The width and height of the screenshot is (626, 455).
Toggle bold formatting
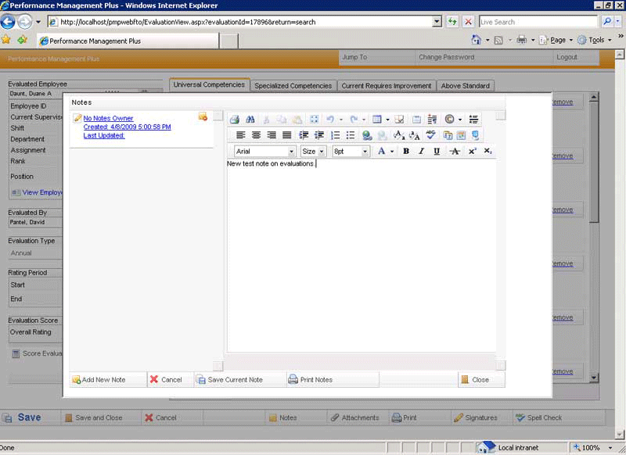coord(406,151)
